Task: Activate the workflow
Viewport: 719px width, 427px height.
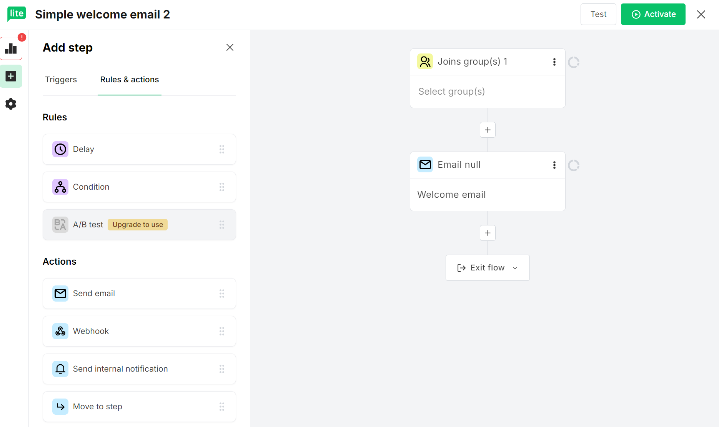Action: 653,14
